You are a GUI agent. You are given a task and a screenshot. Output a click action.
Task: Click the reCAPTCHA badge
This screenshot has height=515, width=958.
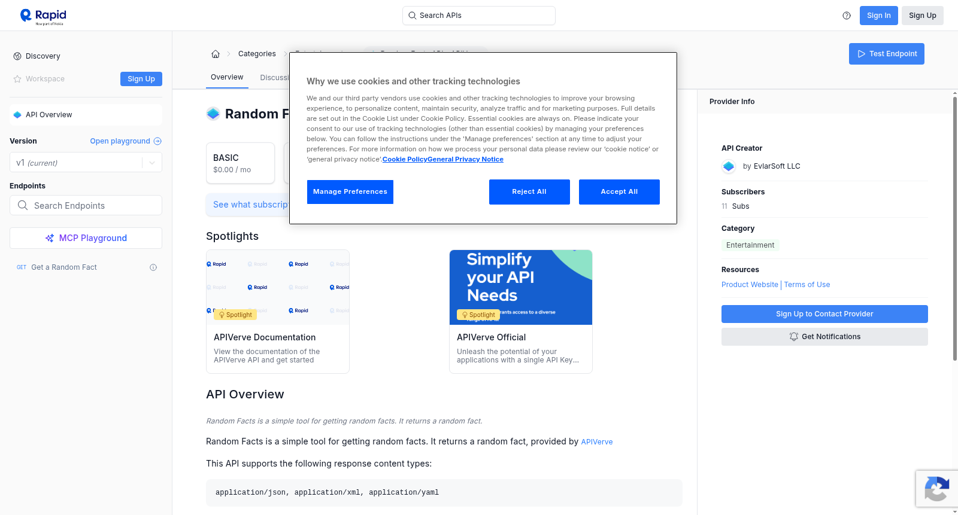(x=936, y=489)
